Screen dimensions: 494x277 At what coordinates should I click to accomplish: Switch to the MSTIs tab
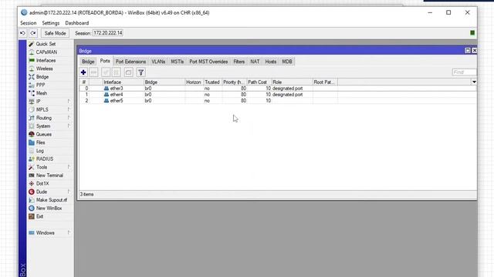coord(177,62)
